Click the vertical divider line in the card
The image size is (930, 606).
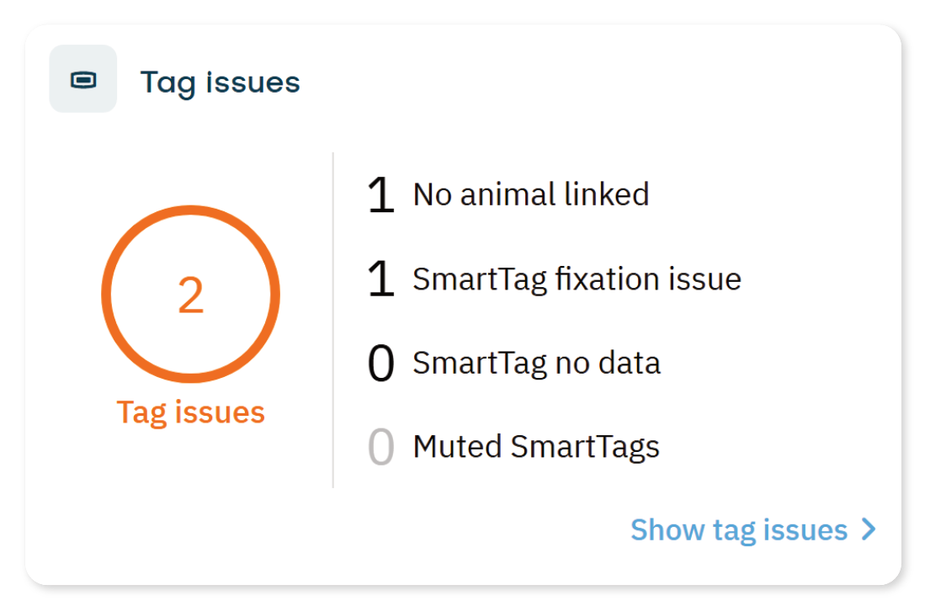pyautogui.click(x=333, y=320)
